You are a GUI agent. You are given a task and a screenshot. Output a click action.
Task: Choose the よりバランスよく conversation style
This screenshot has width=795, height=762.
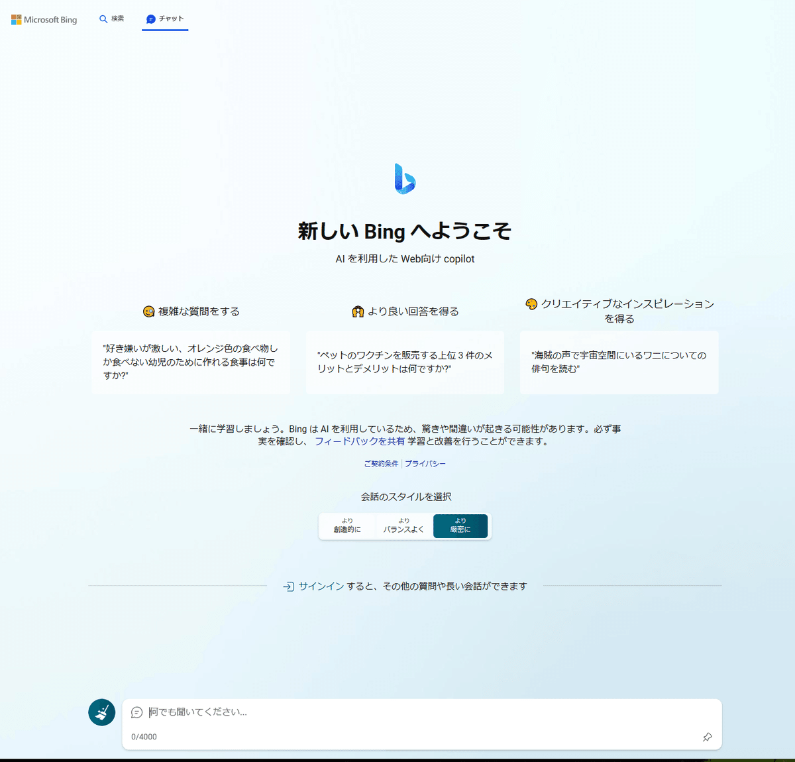tap(403, 526)
